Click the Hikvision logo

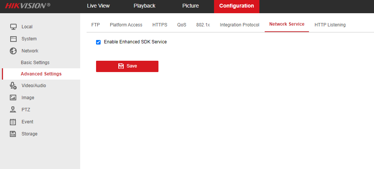pos(27,6)
